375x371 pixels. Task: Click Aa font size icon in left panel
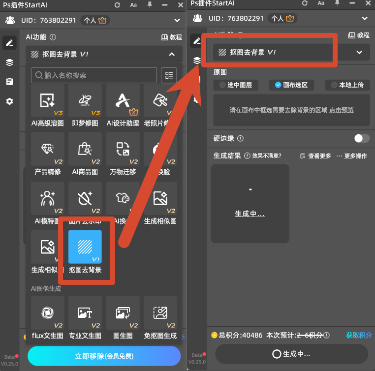click(x=133, y=5)
